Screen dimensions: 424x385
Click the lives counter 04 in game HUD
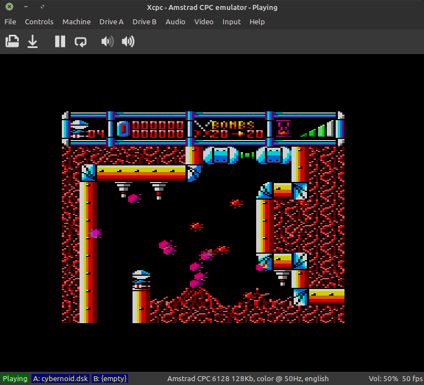click(x=96, y=133)
